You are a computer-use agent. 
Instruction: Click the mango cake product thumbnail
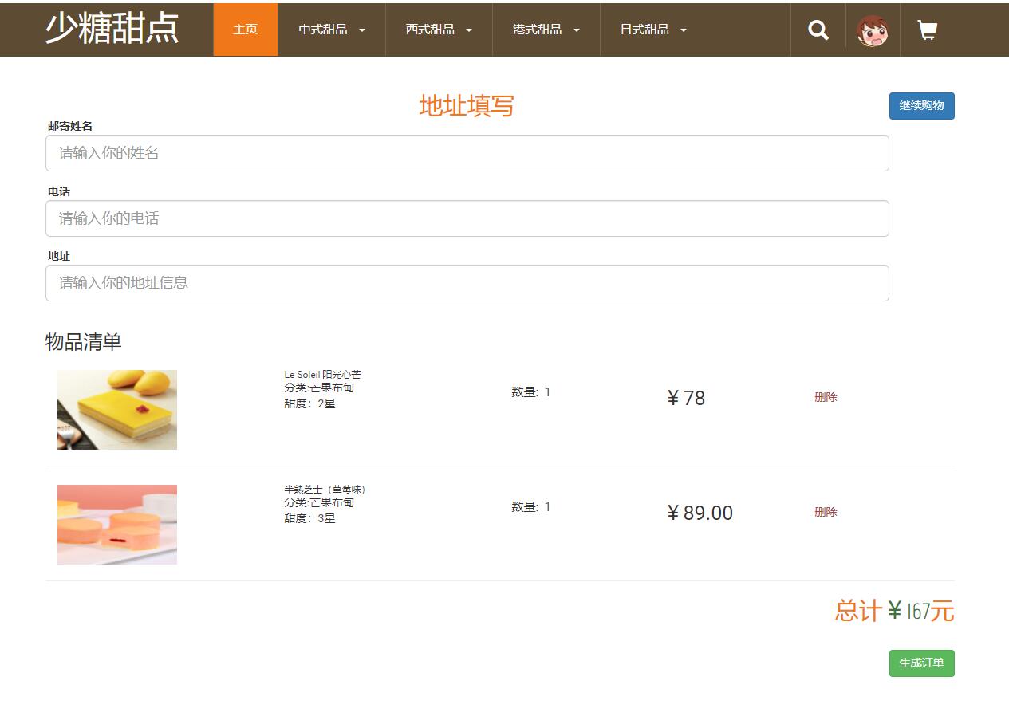tap(116, 410)
